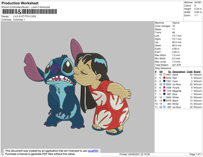Click the novaPDF link in the notice
This screenshot has height=157, width=203.
94,151
